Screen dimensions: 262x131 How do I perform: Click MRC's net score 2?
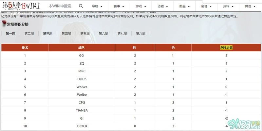click(226, 71)
